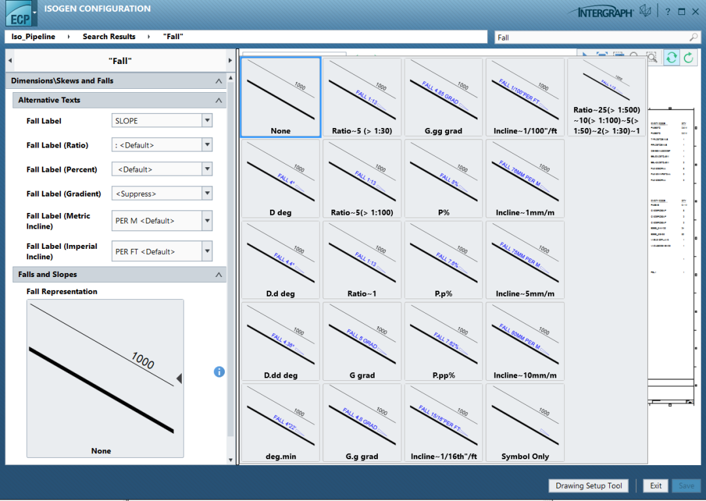Choose the None fall representation tile
The height and width of the screenshot is (501, 706).
[280, 97]
